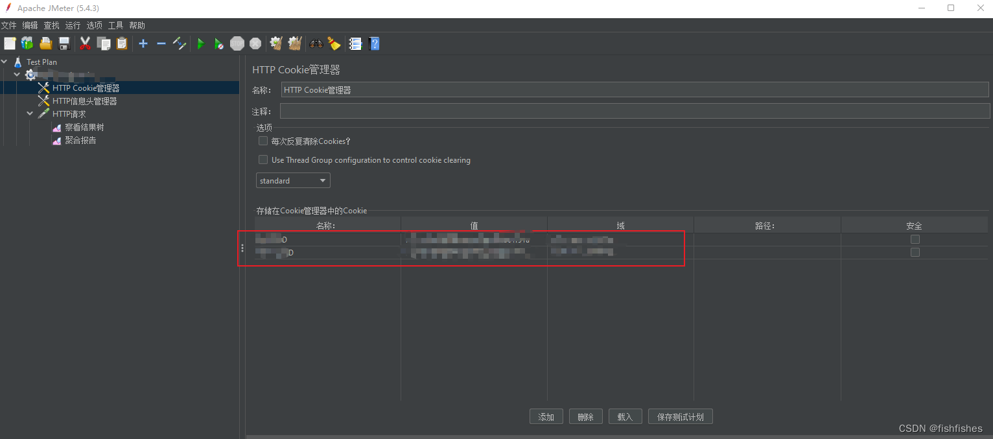Screen dimensions: 993x439
Task: Open the Function Helper list icon
Action: 355,43
